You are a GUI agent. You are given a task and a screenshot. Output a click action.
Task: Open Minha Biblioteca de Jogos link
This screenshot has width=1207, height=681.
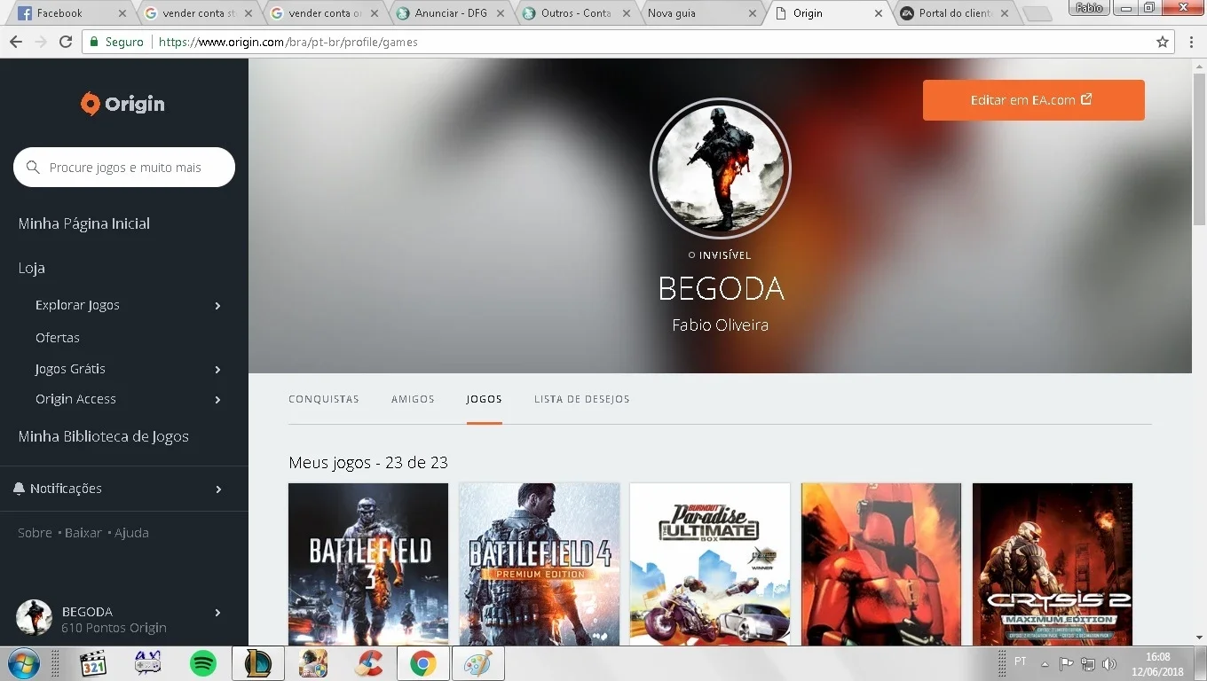[x=103, y=436]
